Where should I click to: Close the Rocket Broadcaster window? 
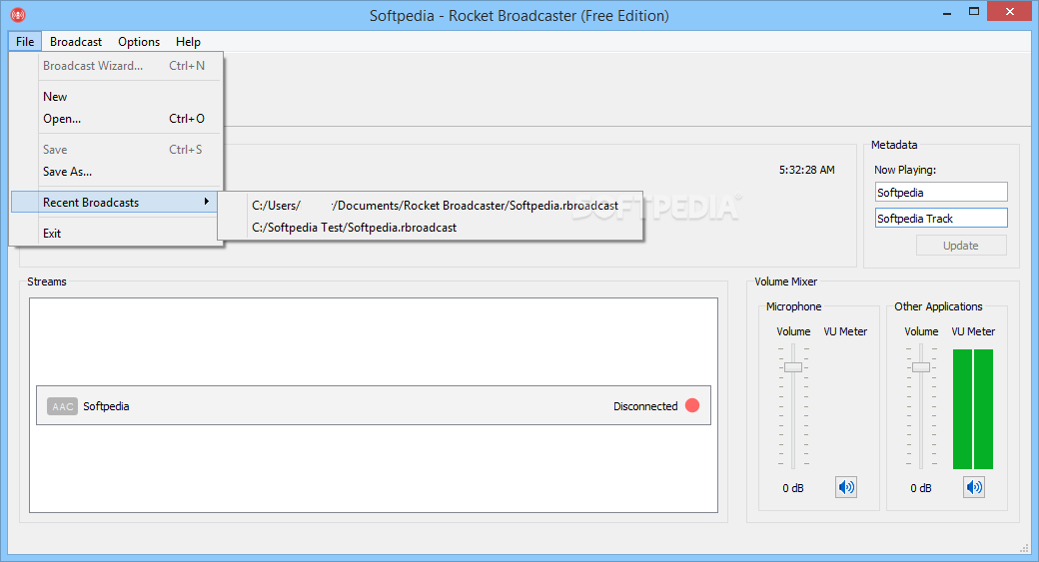[1010, 11]
